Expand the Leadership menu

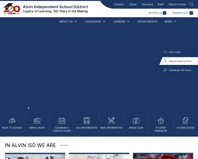click(95, 22)
